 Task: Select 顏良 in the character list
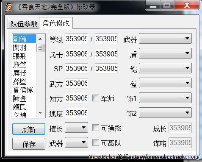click(x=24, y=107)
